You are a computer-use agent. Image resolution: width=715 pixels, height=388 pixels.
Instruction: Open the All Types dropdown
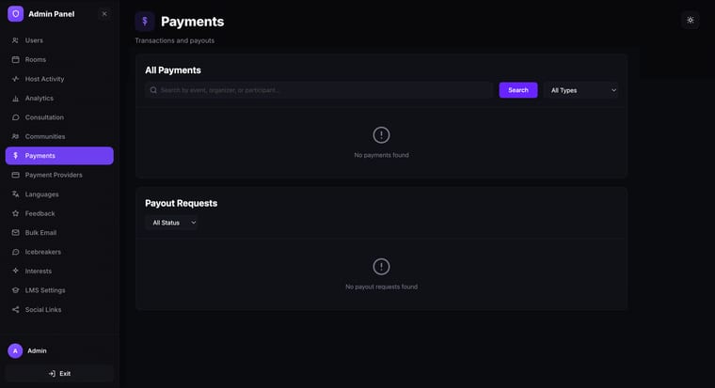(x=582, y=90)
